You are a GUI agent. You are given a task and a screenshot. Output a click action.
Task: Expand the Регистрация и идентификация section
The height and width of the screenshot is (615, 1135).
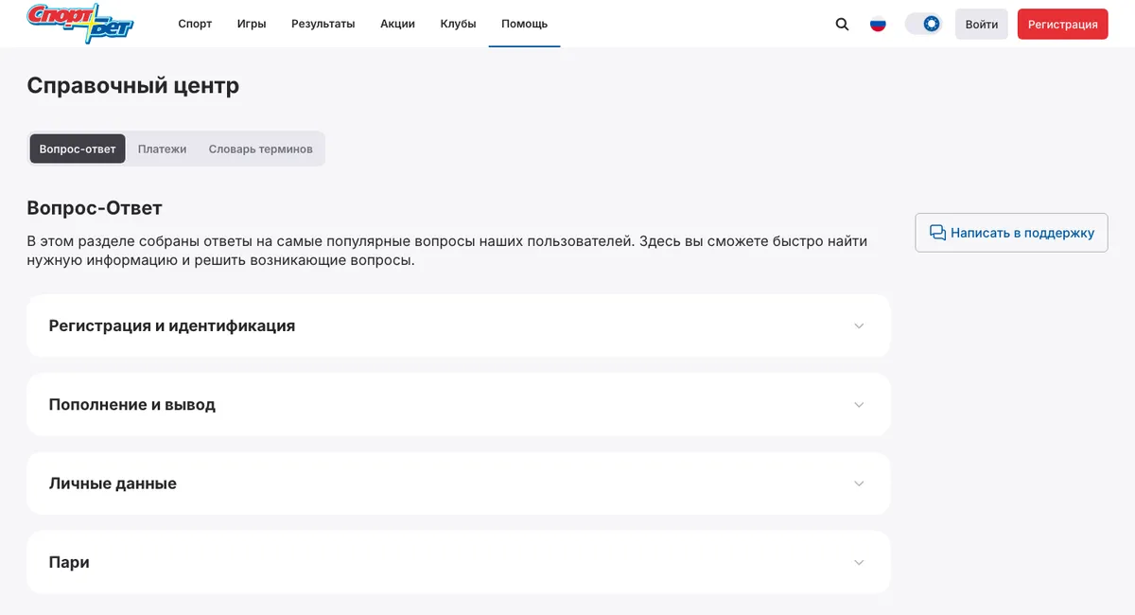(x=459, y=325)
